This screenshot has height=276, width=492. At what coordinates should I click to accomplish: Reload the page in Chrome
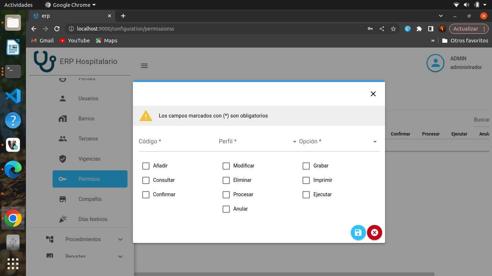tap(57, 29)
